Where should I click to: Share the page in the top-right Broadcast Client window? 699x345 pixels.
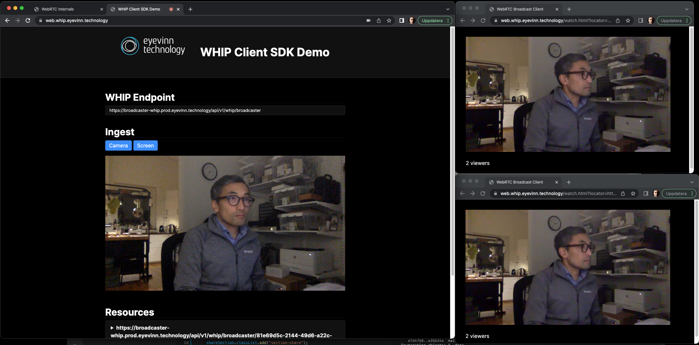coord(618,20)
